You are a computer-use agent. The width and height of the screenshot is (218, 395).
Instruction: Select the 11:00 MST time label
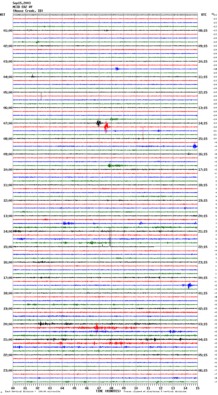tap(8, 185)
